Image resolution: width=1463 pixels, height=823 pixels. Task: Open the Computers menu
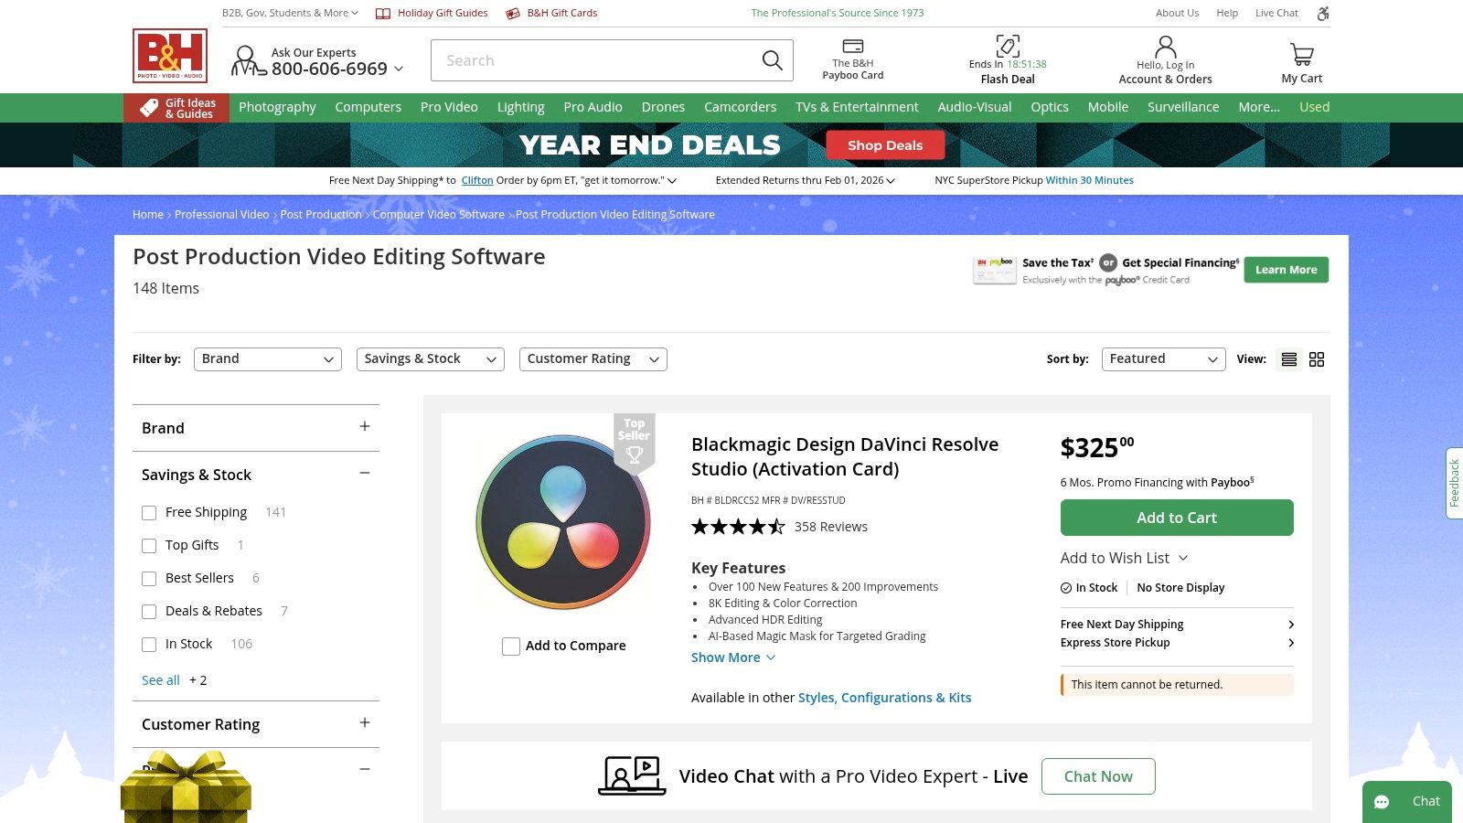(368, 107)
